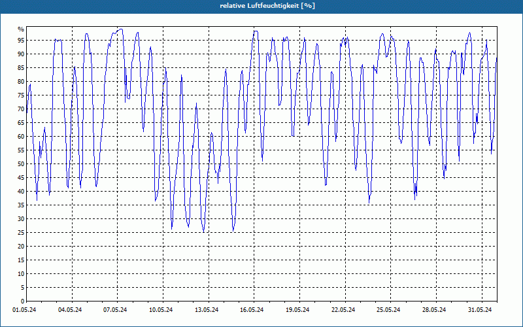Click the y-axis value 85
Screen dimensions: 523x327
click(21, 68)
